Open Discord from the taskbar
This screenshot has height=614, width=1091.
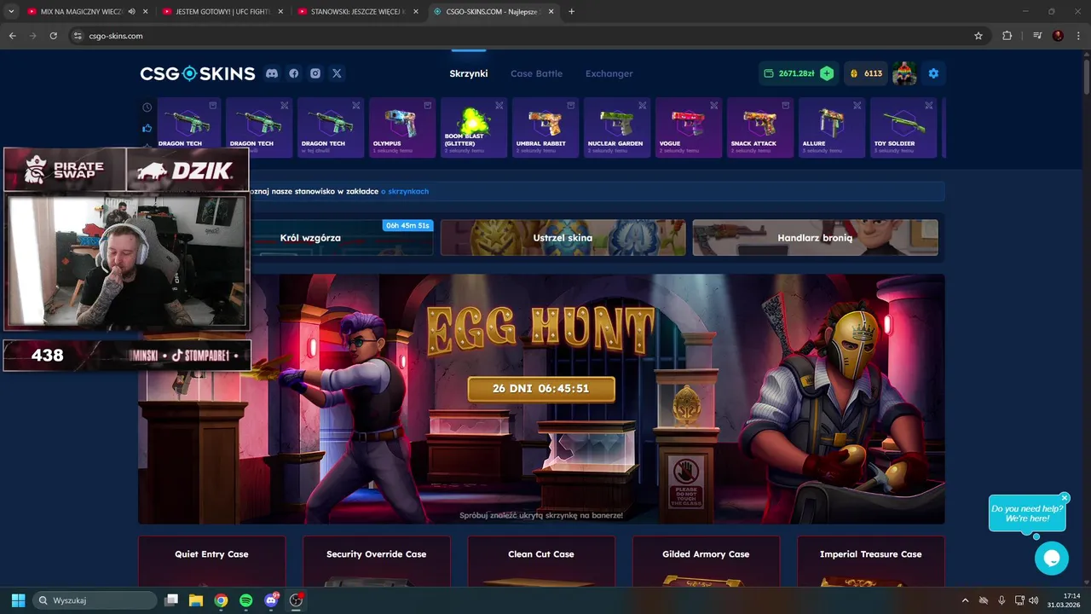[271, 600]
